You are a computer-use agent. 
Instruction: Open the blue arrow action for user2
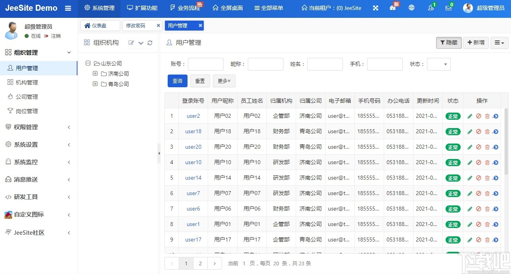(496, 116)
